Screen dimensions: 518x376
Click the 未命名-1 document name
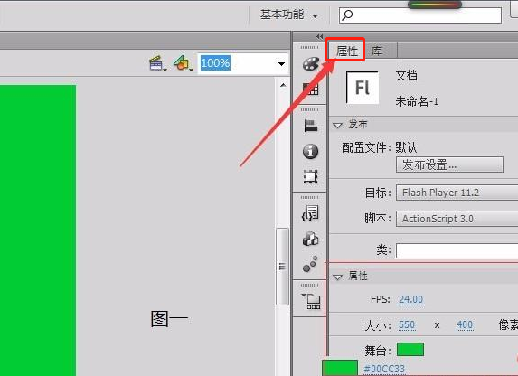(x=417, y=101)
